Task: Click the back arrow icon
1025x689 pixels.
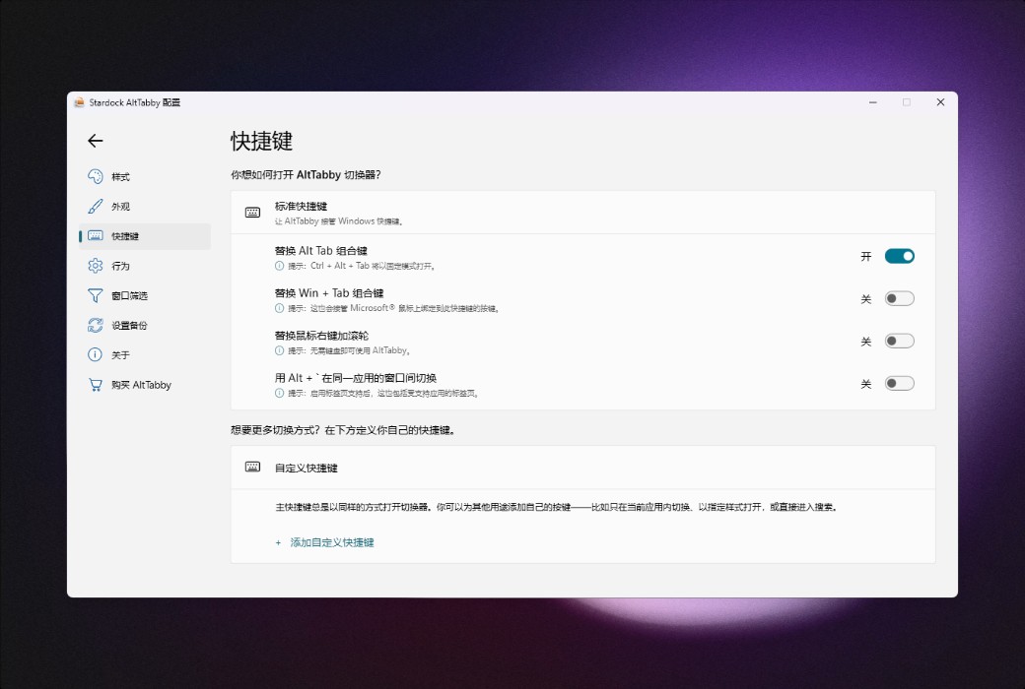Action: click(x=96, y=141)
